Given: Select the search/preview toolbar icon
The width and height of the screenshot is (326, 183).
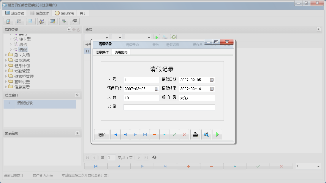Looking at the screenshot, I should pos(8,21).
